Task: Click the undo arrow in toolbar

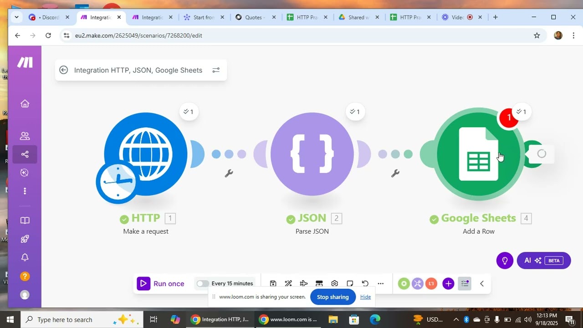Action: click(x=365, y=283)
